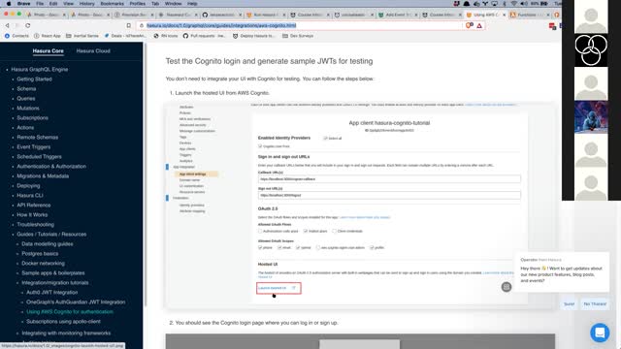
Task: Reload the page with the refresh icon
Action: (28, 25)
